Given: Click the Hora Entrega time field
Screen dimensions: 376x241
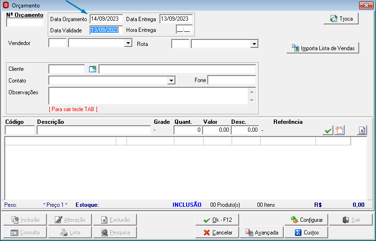Looking at the screenshot, I should click(x=184, y=30).
